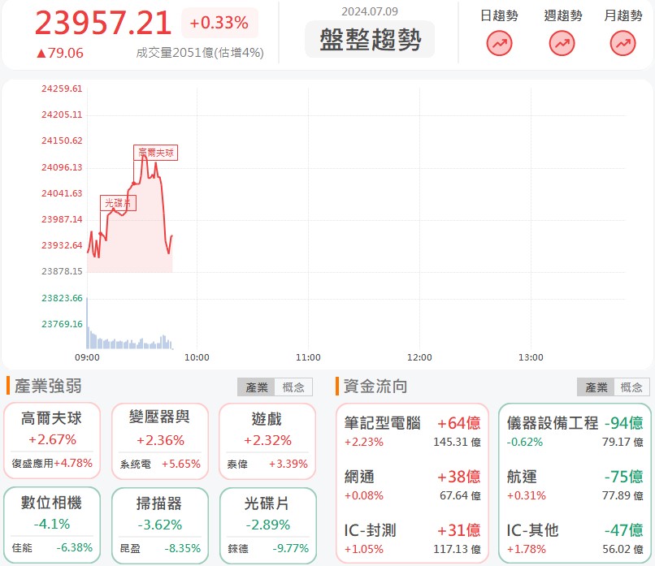Open the 變壓器與 +2.36% industry card
The height and width of the screenshot is (566, 655).
[159, 441]
